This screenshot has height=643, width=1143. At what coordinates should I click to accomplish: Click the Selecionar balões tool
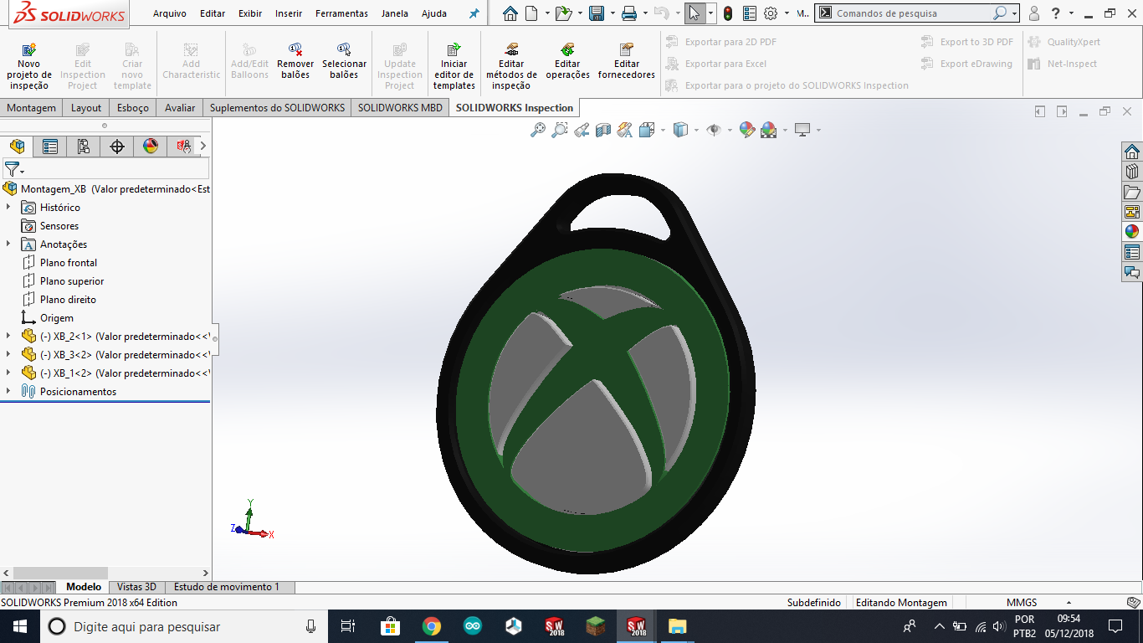click(x=344, y=61)
